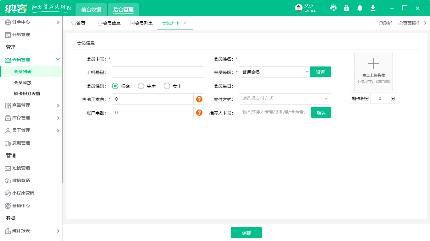Screen dimensions: 430x241
Task: Open the 支付方式 payment dropdown
Action: pyautogui.click(x=285, y=99)
